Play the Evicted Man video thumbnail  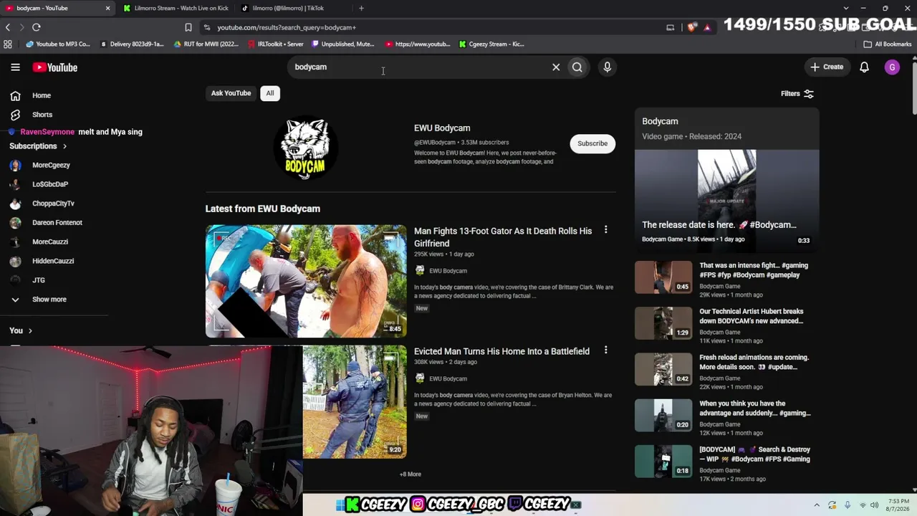tap(355, 402)
